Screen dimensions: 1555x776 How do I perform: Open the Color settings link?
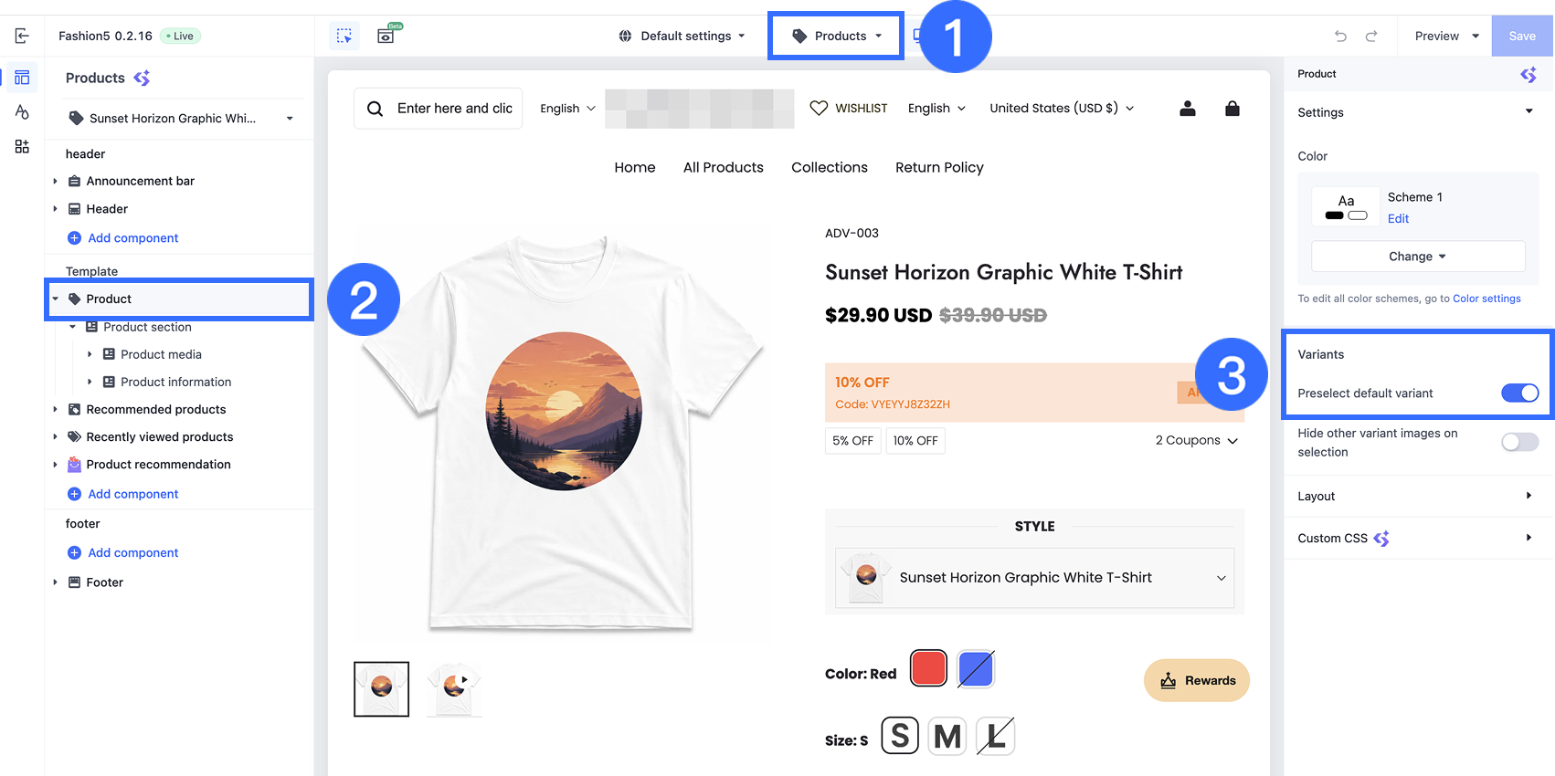(x=1486, y=299)
